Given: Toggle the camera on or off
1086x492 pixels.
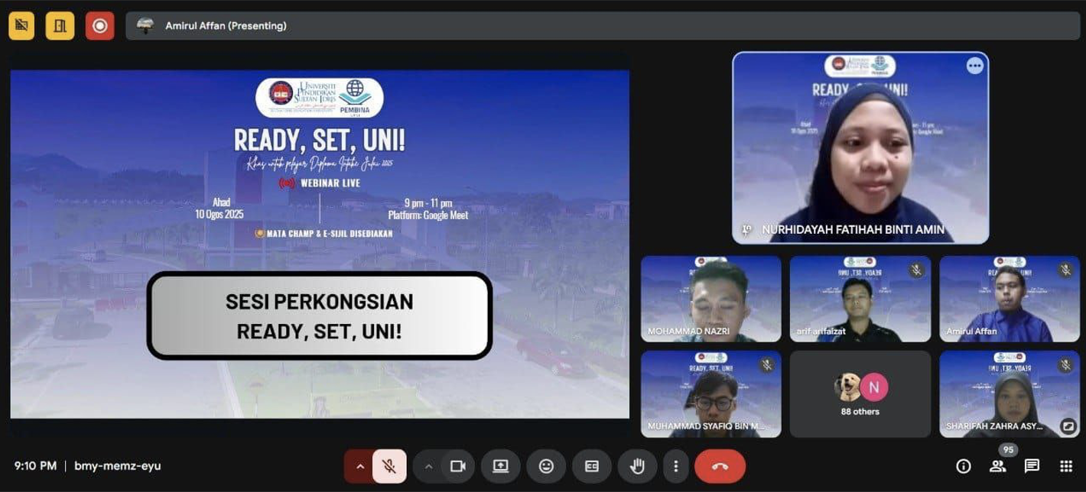Looking at the screenshot, I should pos(458,466).
